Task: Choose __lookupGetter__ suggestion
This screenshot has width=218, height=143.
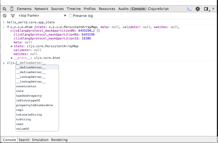Action: coord(37,77)
